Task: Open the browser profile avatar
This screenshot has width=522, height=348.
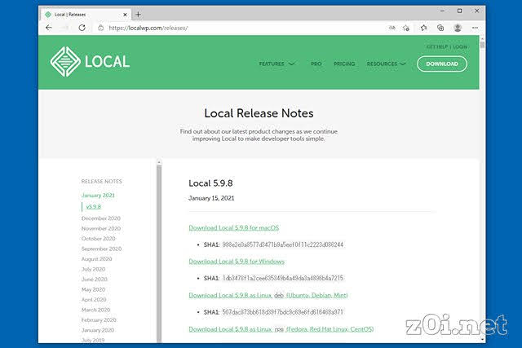Action: [458, 28]
